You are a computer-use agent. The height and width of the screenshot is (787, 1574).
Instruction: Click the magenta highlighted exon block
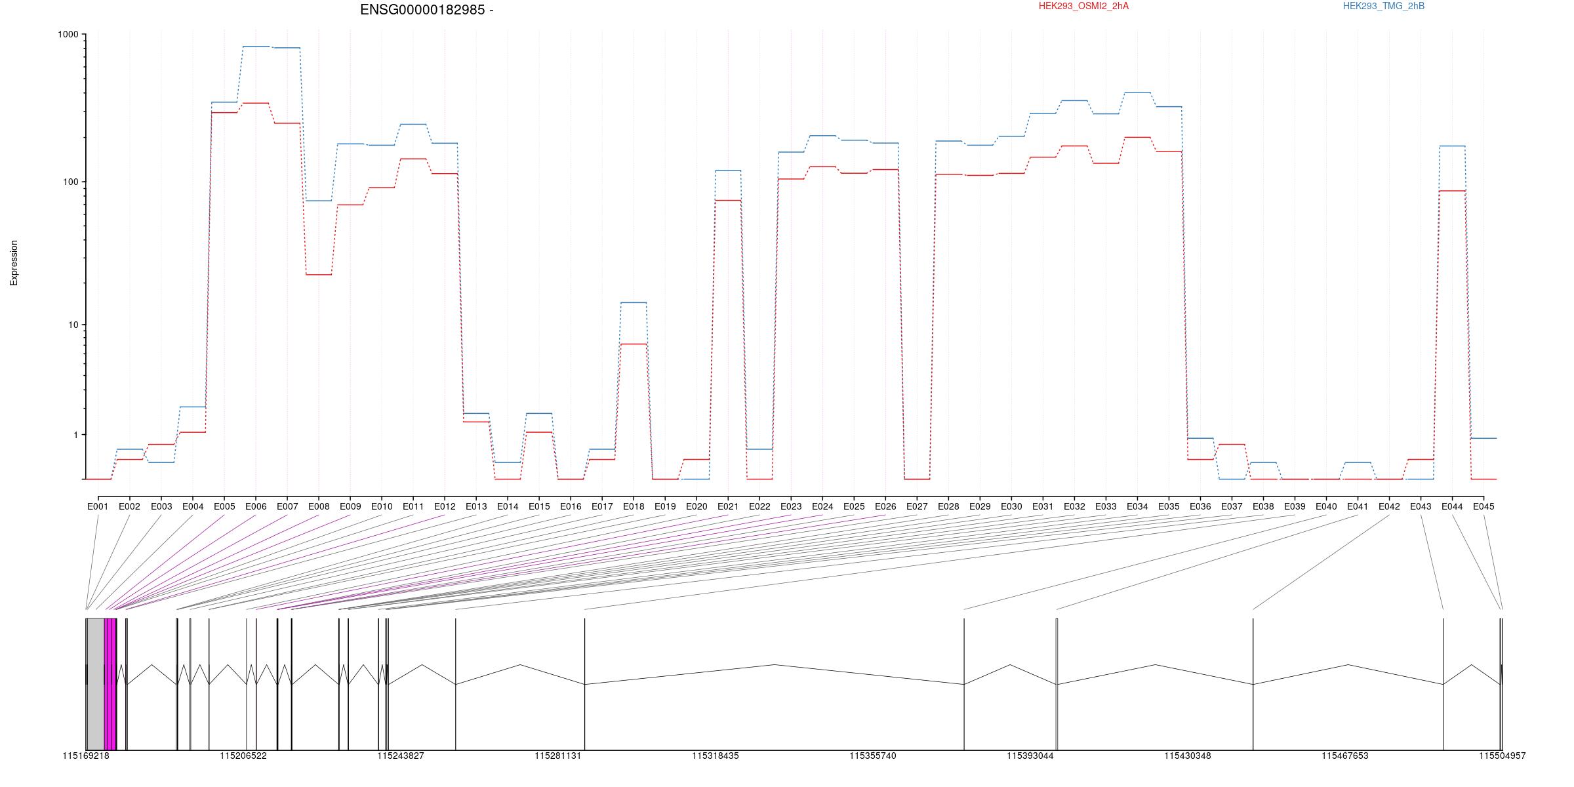coord(110,684)
